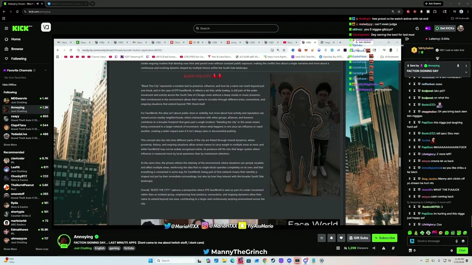
Task: Collapse the Favorite Channels section
Action: pos(46,70)
